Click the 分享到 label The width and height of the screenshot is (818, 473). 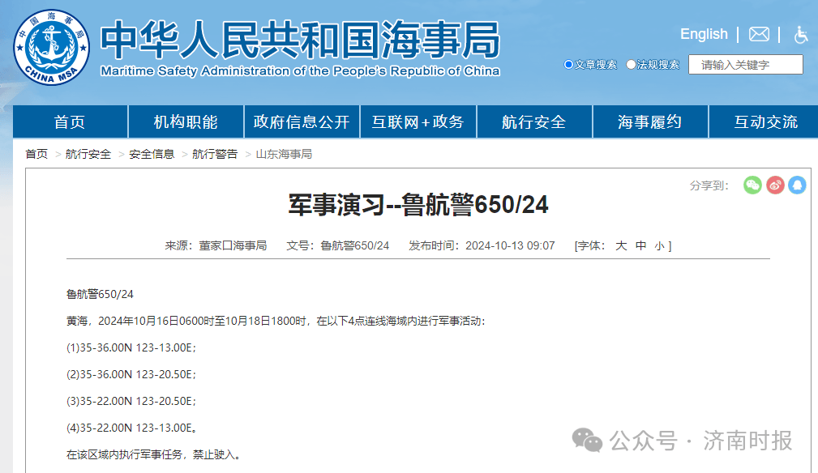point(709,185)
